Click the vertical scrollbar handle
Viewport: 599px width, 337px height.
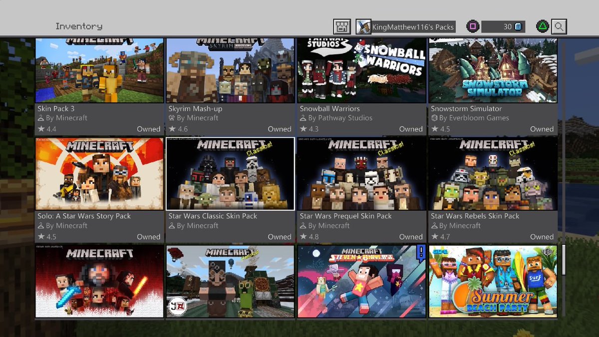564,260
